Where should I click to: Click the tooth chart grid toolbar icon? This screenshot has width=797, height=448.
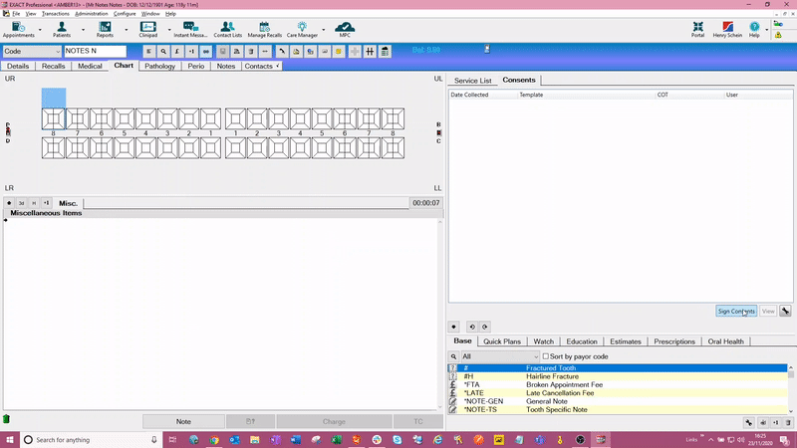(x=370, y=52)
